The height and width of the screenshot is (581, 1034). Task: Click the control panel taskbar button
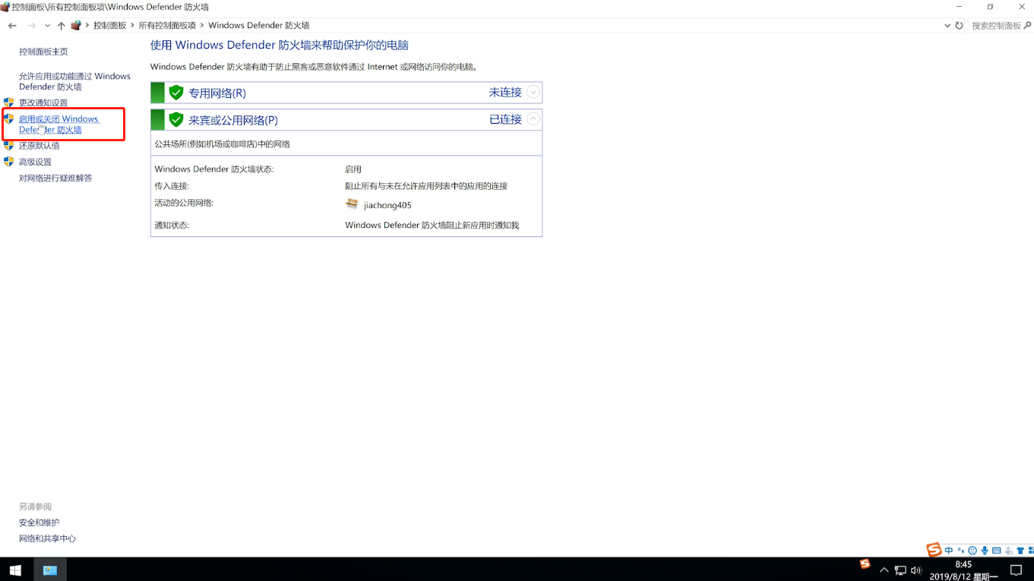click(x=50, y=570)
